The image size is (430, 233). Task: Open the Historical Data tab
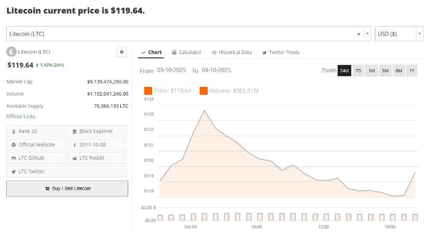(x=232, y=53)
